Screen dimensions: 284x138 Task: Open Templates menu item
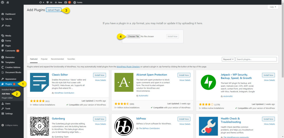(x=10, y=62)
